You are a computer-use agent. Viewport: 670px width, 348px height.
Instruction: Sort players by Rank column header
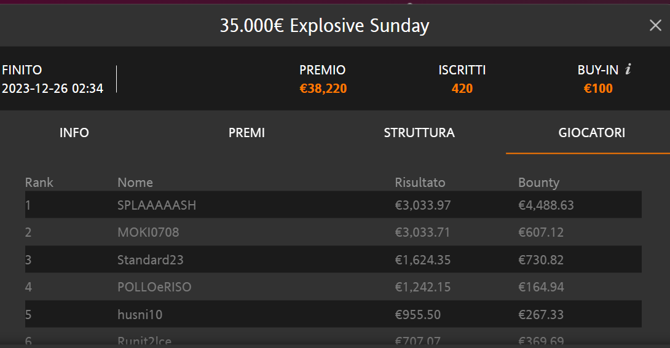pos(39,183)
